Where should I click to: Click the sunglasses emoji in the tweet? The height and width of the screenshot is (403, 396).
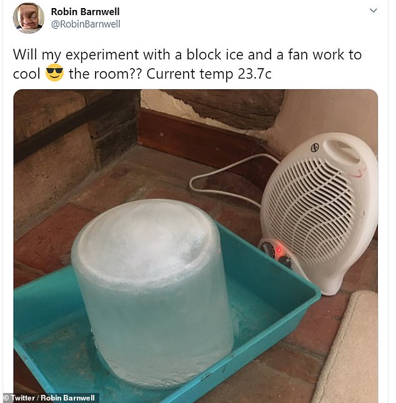click(x=54, y=73)
